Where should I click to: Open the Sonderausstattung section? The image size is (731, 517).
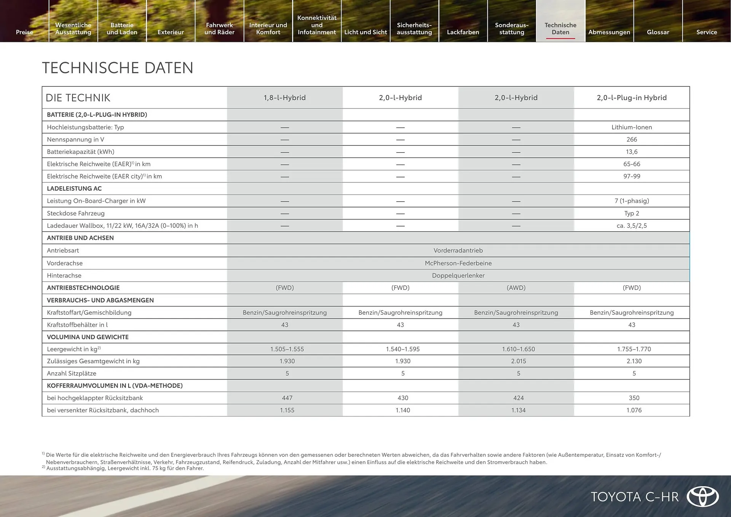click(512, 29)
